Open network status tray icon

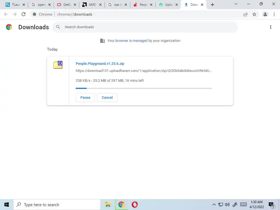[221, 205]
